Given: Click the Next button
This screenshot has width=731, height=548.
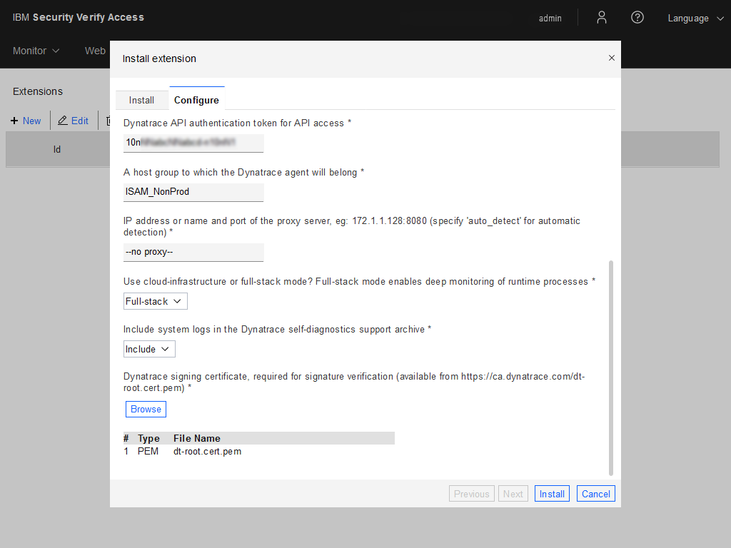Looking at the screenshot, I should pyautogui.click(x=513, y=494).
